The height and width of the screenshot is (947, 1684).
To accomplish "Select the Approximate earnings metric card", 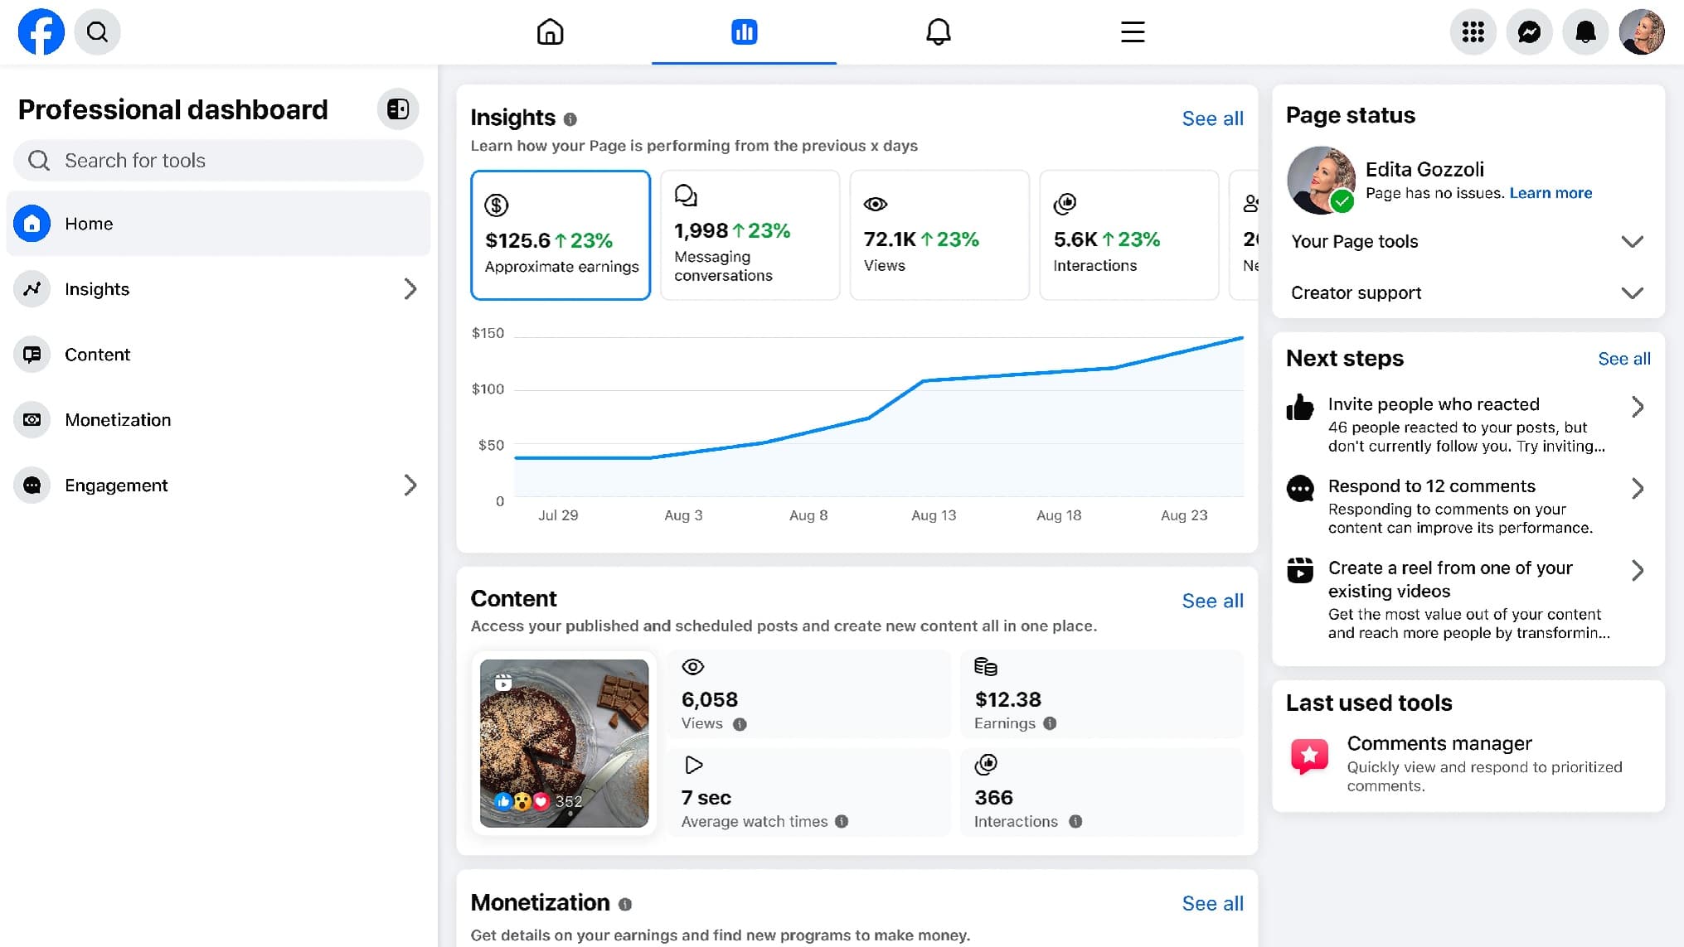I will [561, 234].
